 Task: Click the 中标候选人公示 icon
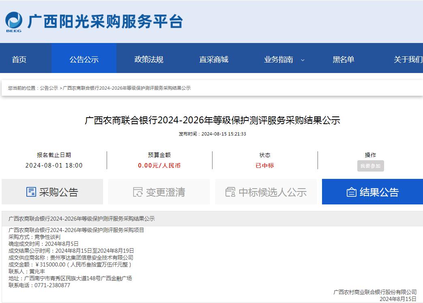tap(230, 192)
